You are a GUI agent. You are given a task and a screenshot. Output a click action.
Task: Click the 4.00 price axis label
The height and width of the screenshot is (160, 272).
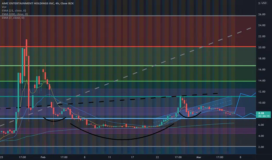coord(261,136)
